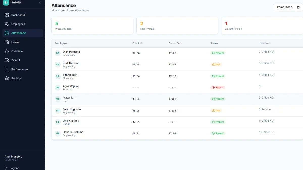Click the 08:02 clock-in time
This screenshot has width=303, height=170.
[136, 99]
